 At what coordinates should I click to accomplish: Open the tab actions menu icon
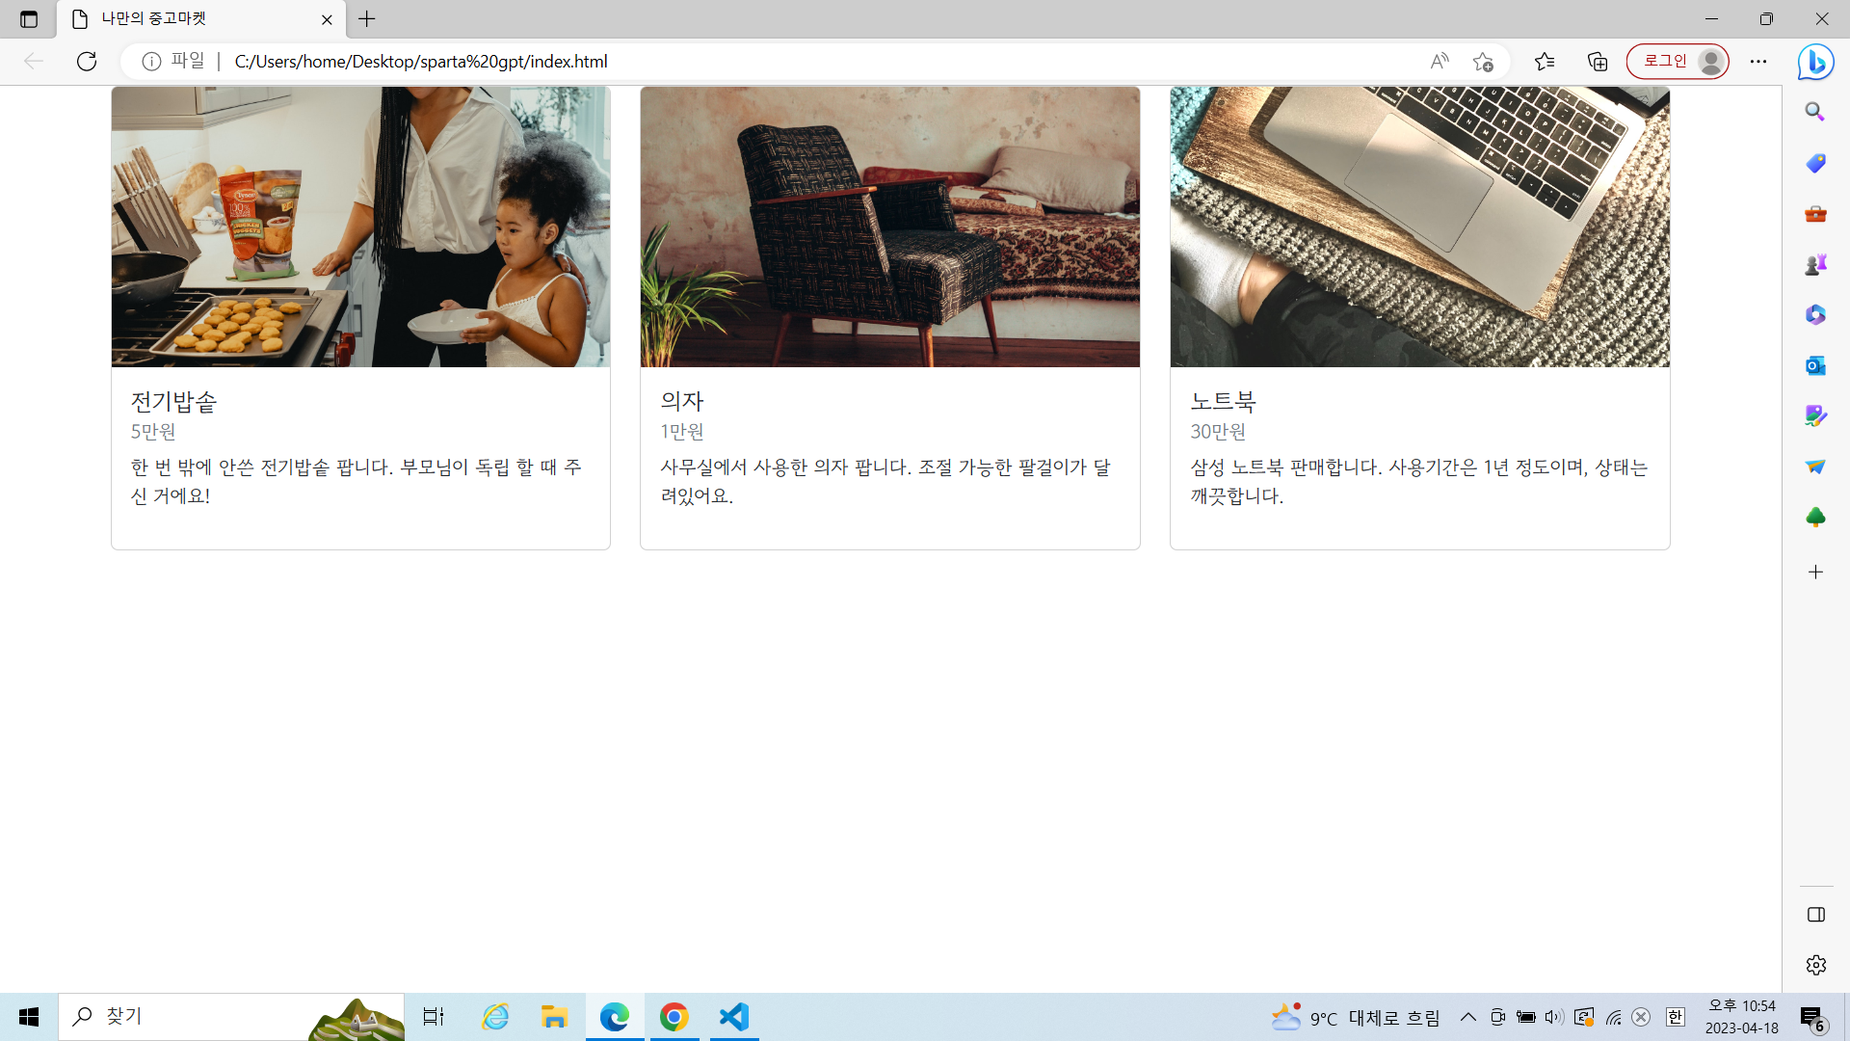[29, 19]
